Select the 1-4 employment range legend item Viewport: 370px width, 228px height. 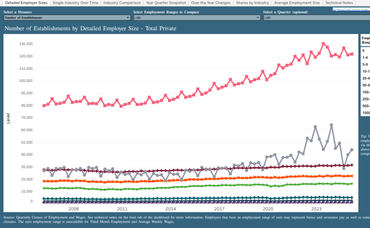[x=364, y=58]
